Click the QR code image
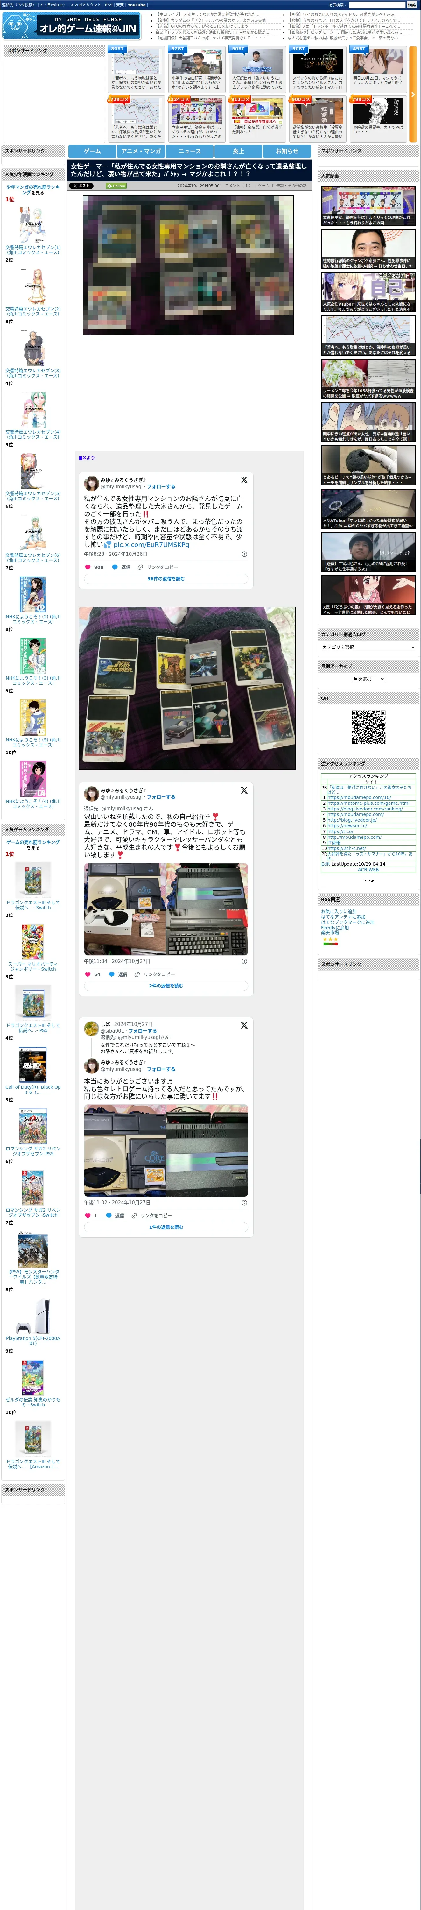Viewport: 421px width, 1910px height. [368, 727]
